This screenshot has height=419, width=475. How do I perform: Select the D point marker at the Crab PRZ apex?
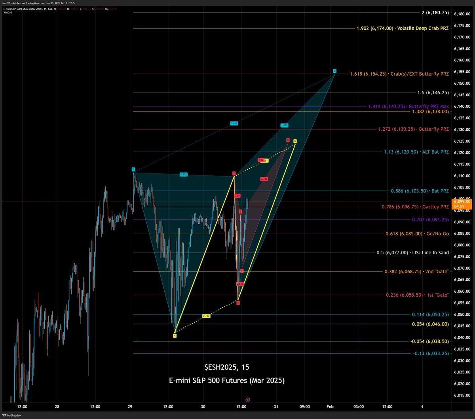point(334,70)
